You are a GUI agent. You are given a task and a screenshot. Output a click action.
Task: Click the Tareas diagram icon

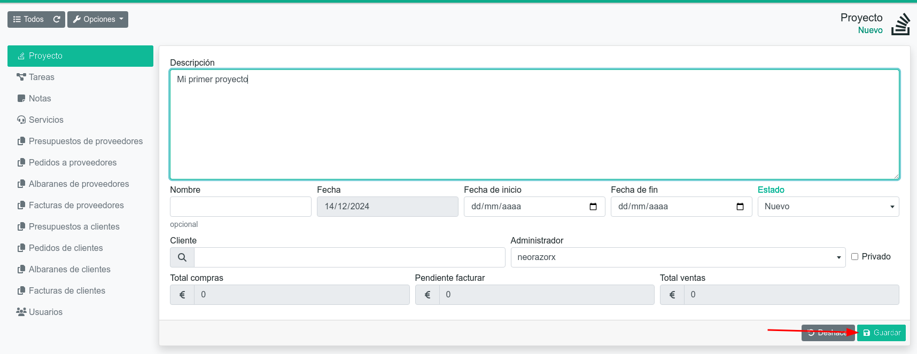pyautogui.click(x=21, y=77)
